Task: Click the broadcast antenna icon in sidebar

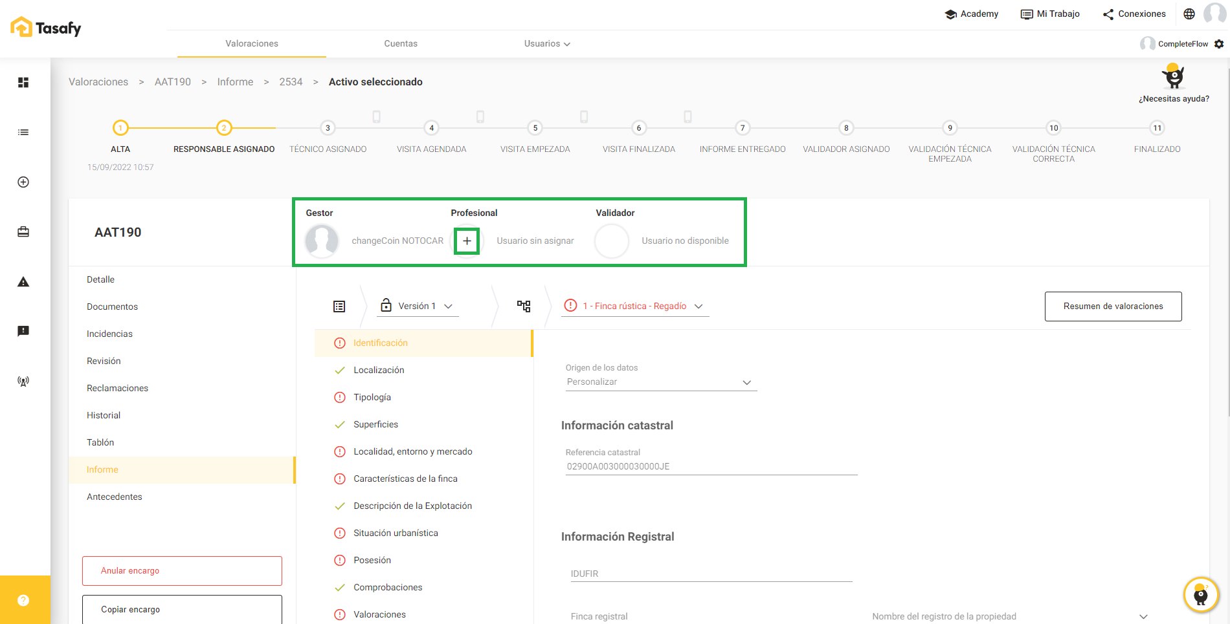Action: [x=23, y=382]
